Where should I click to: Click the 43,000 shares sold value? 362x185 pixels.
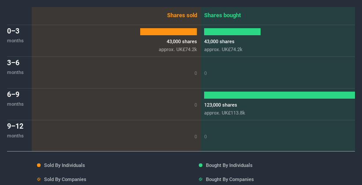click(x=182, y=41)
